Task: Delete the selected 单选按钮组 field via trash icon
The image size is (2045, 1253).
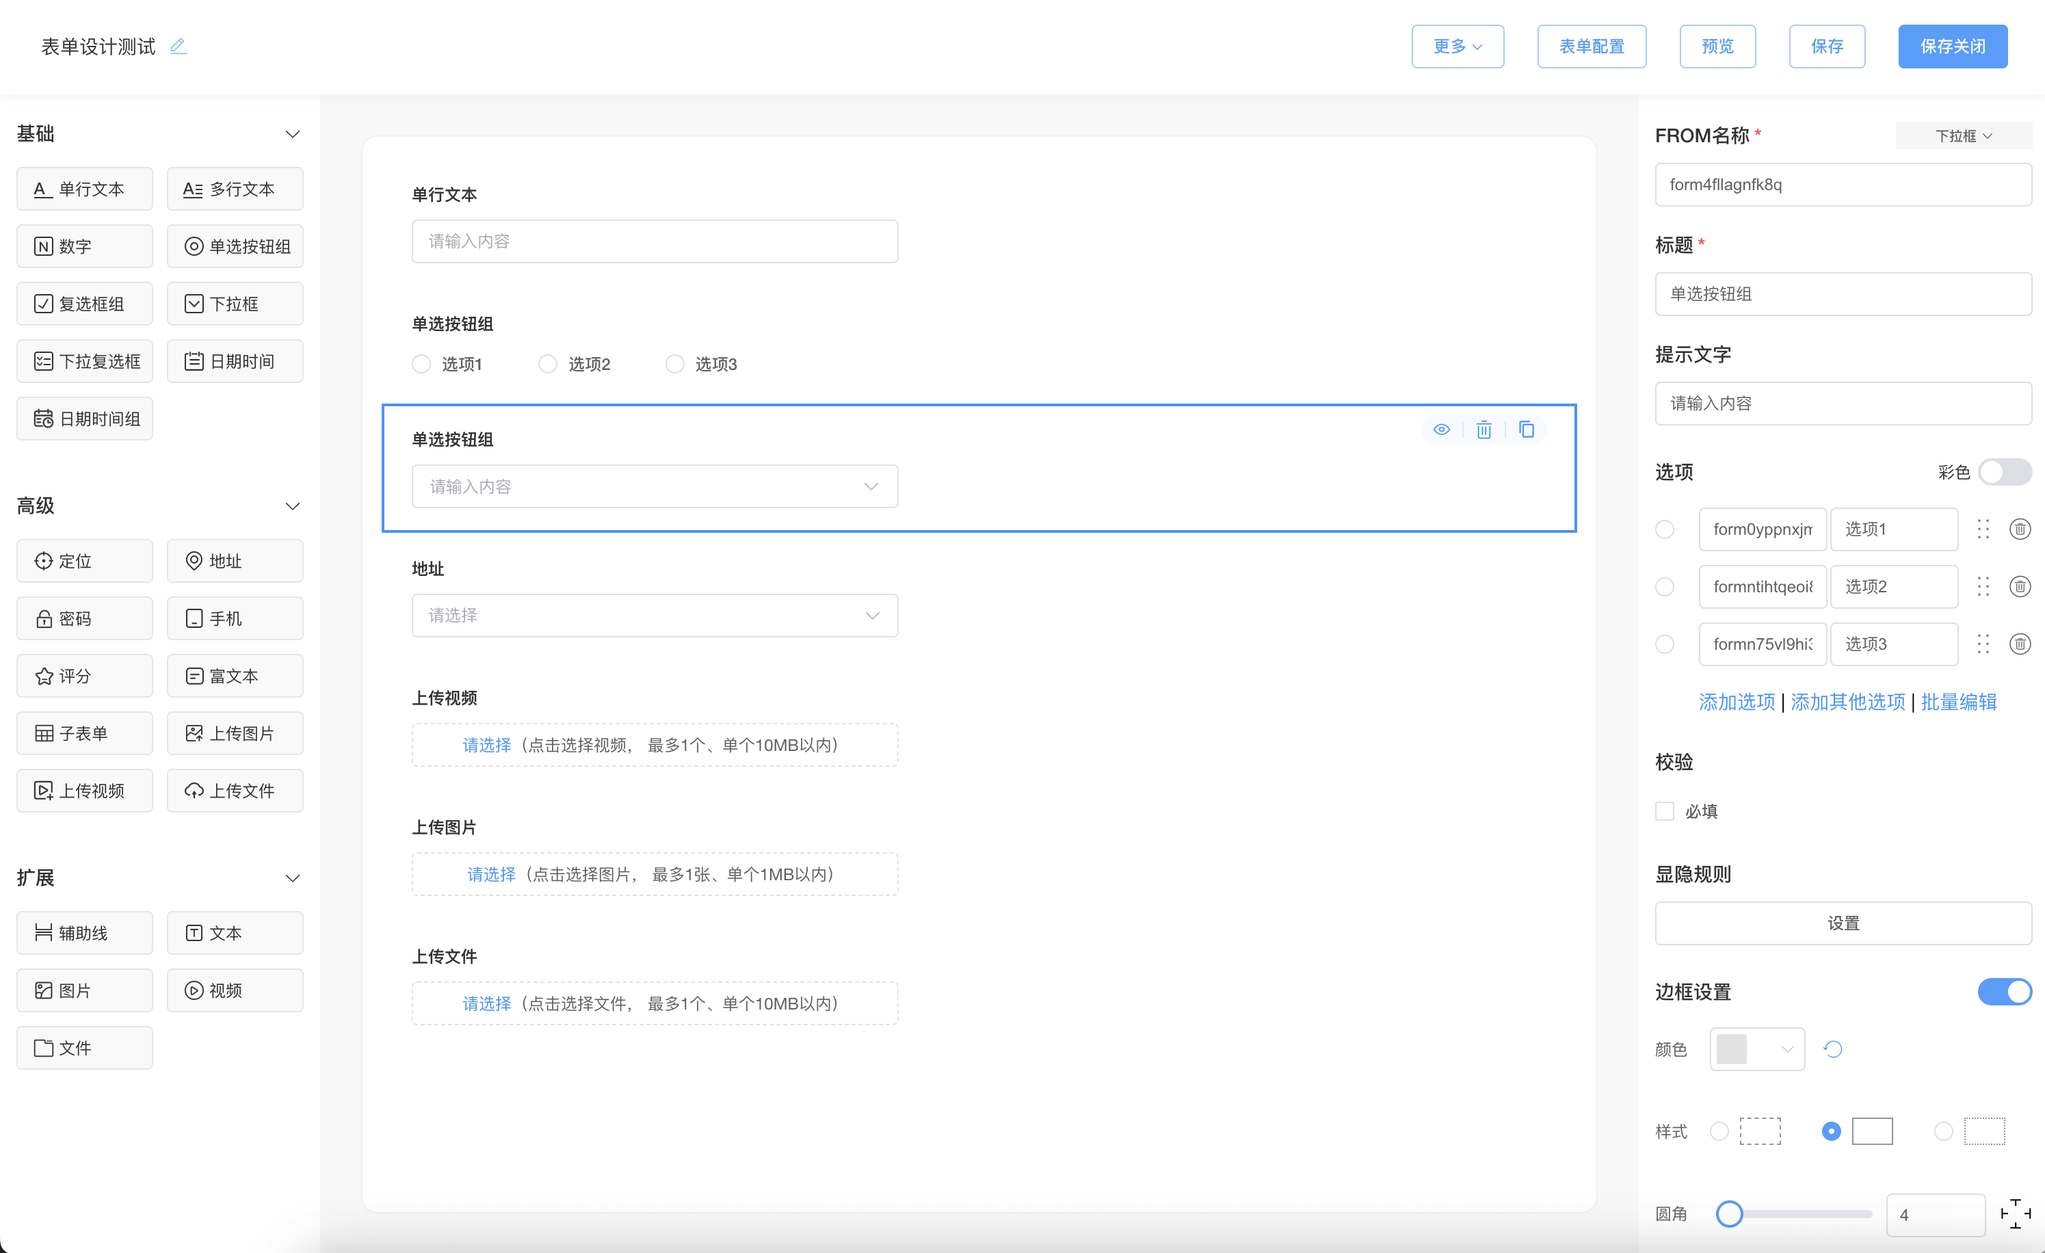Action: [x=1484, y=429]
